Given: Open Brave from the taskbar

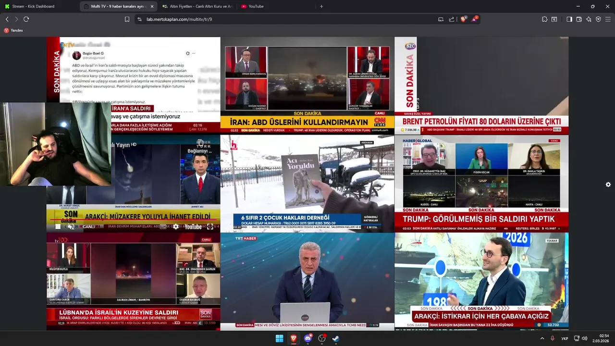Looking at the screenshot, I should [294, 338].
